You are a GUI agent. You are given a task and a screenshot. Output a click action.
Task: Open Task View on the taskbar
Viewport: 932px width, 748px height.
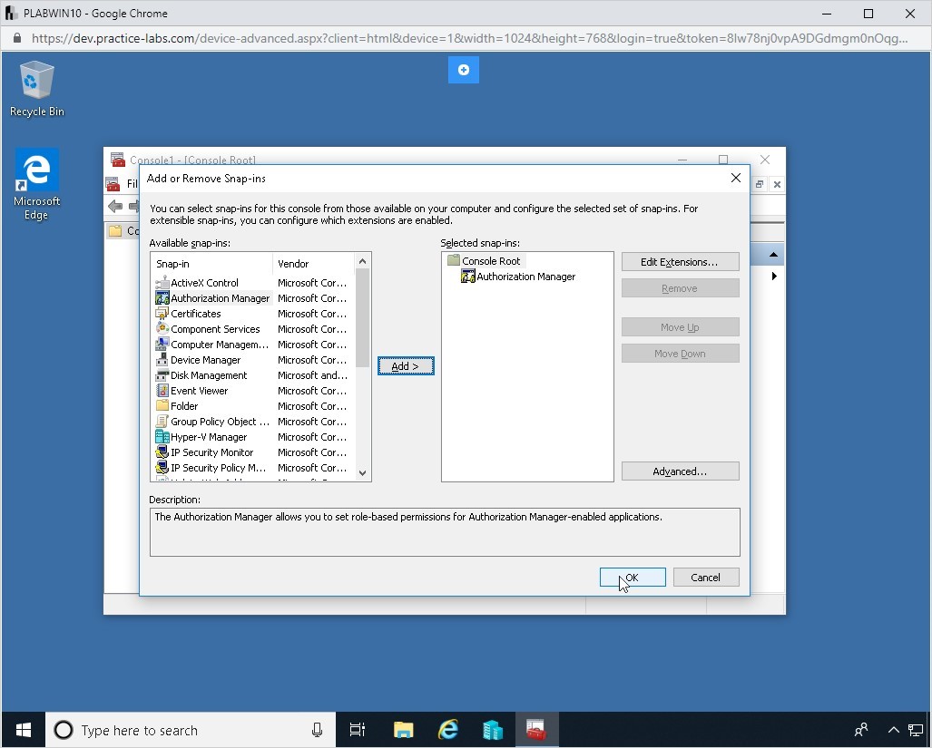tap(358, 730)
